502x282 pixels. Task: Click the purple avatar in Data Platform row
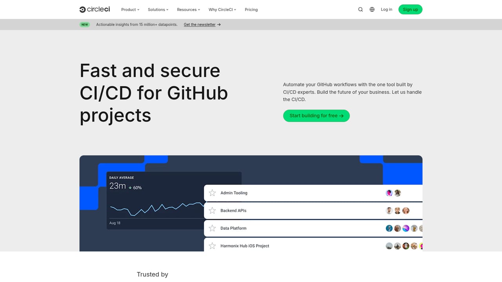(x=406, y=228)
